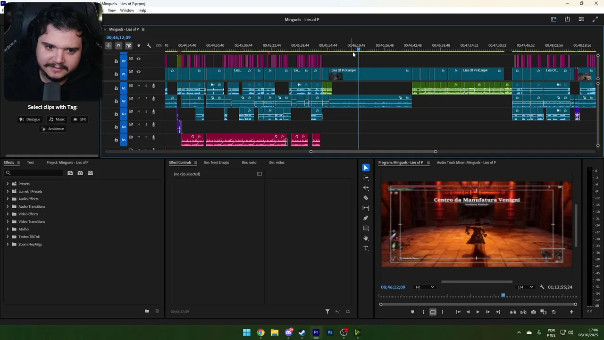604x340 pixels.
Task: Select clips with SFX tag
Action: pos(80,119)
